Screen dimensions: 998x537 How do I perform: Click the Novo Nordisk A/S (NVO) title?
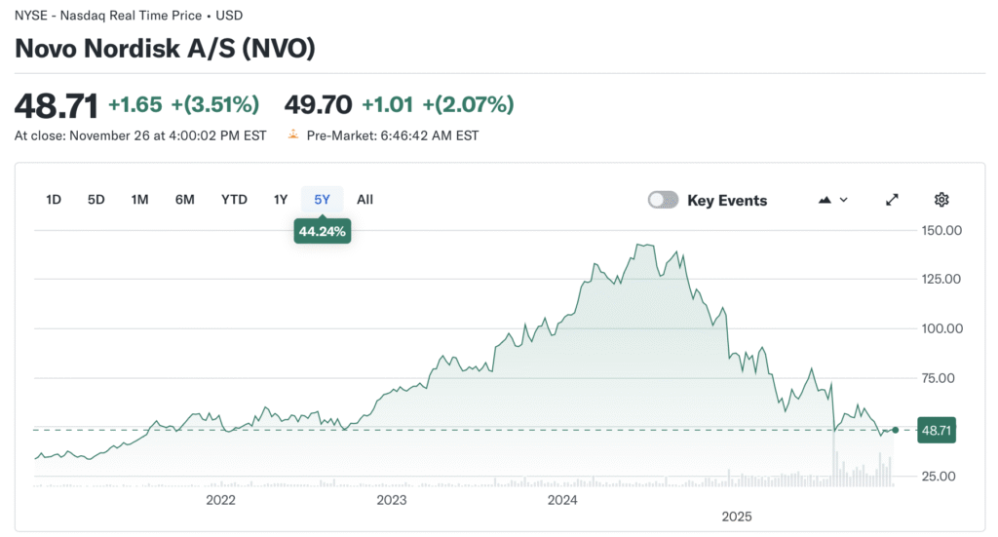[x=165, y=50]
